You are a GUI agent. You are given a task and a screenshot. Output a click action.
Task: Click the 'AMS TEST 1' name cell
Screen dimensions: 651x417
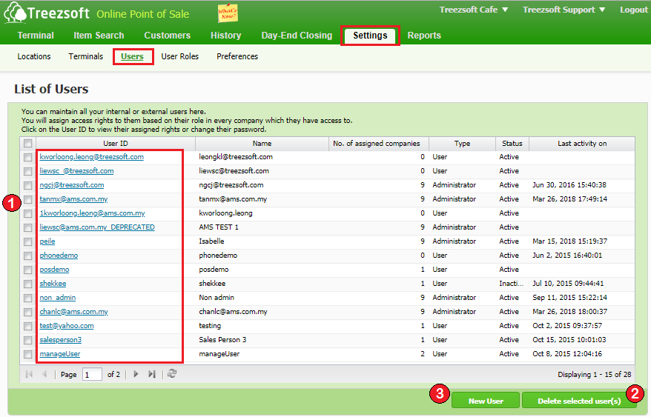[x=219, y=227]
